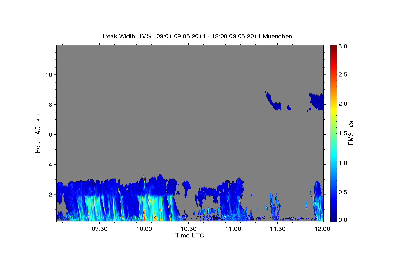Click the high cloud patch near 11:55 at 8 km
The height and width of the screenshot is (266, 400).
tap(317, 101)
